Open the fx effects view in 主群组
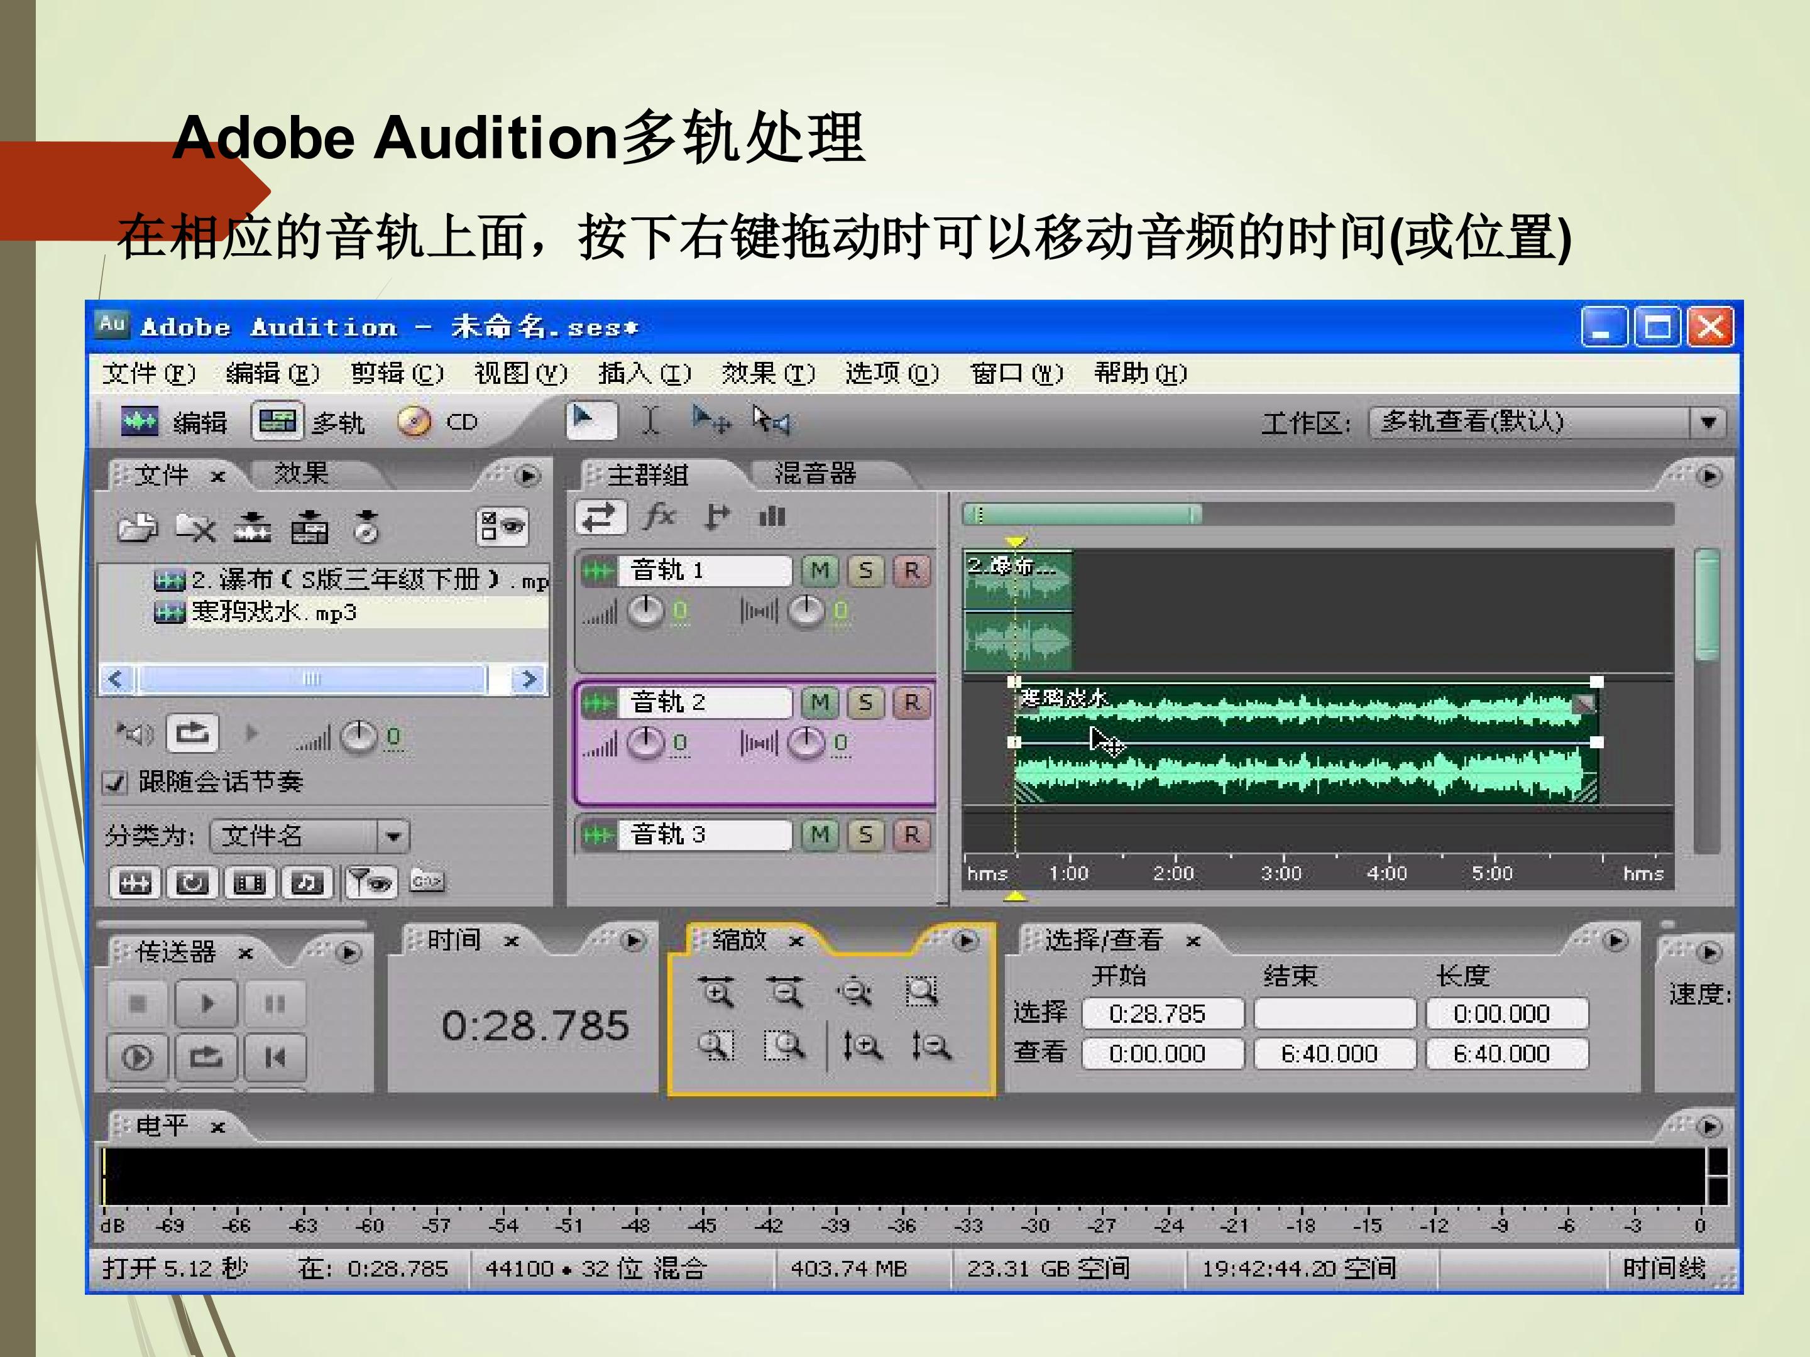1810x1357 pixels. click(x=659, y=517)
